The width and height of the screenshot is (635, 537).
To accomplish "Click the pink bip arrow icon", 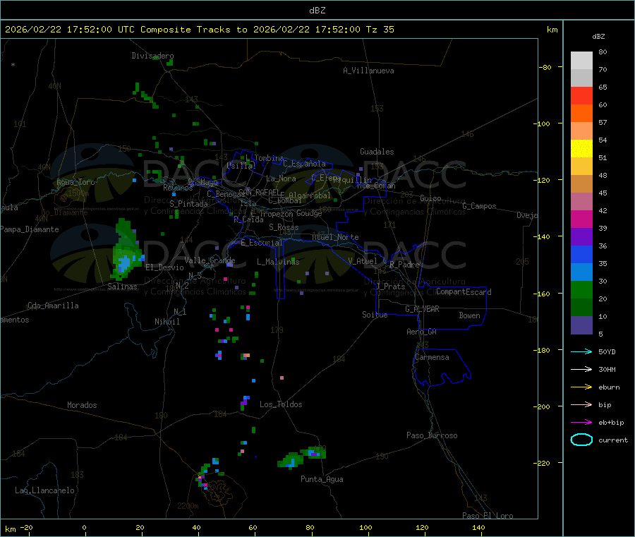I will (x=581, y=404).
